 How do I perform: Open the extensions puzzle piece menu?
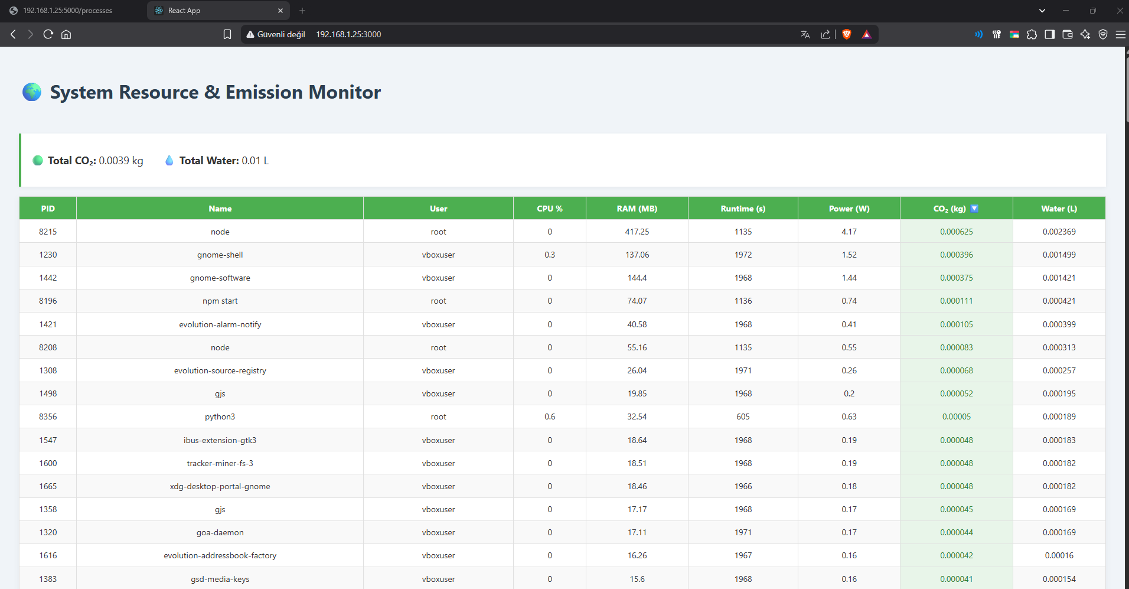point(1032,34)
